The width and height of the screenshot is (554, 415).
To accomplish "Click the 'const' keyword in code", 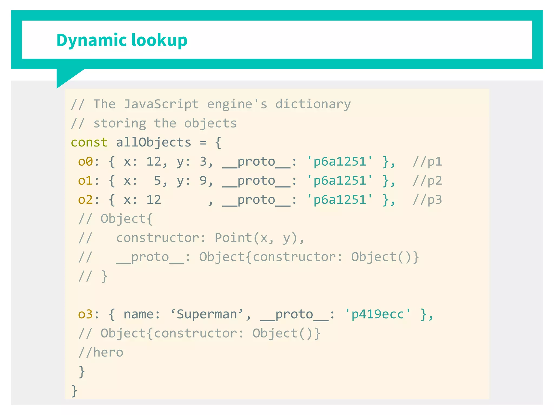I will tap(89, 142).
